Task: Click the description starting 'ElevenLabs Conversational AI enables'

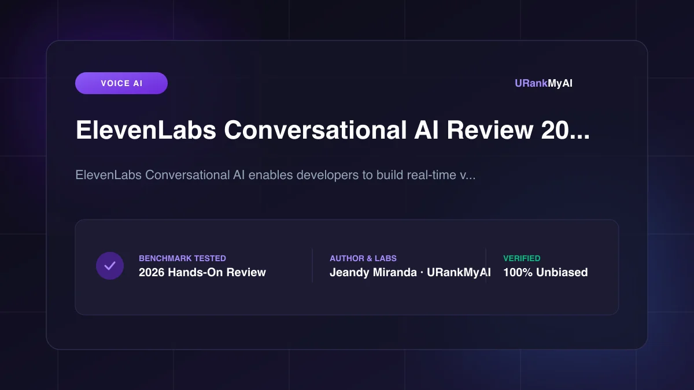Action: pyautogui.click(x=276, y=174)
